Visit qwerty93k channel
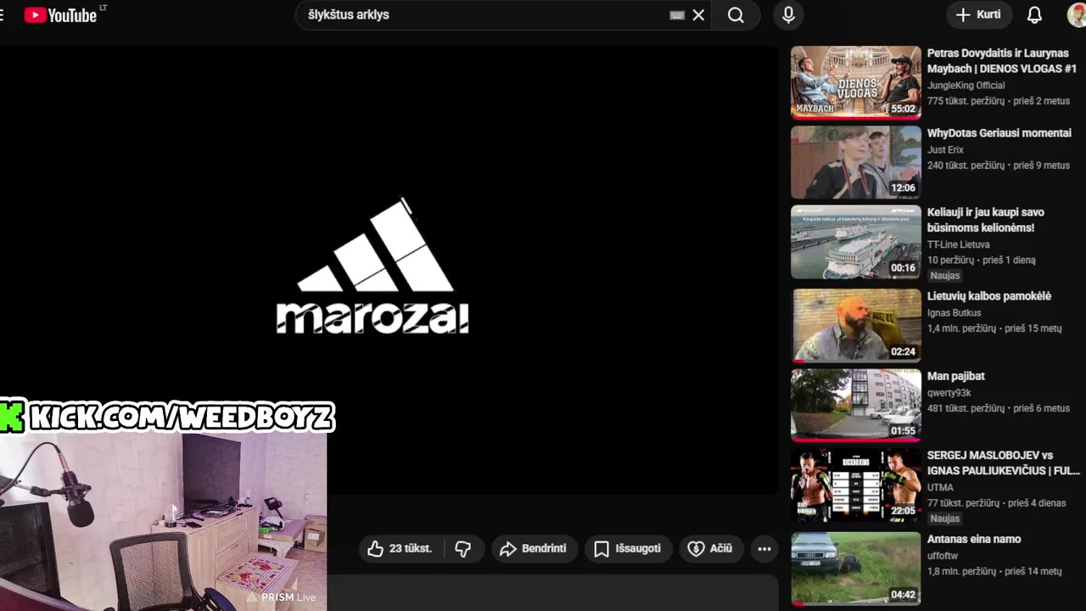 pyautogui.click(x=949, y=393)
